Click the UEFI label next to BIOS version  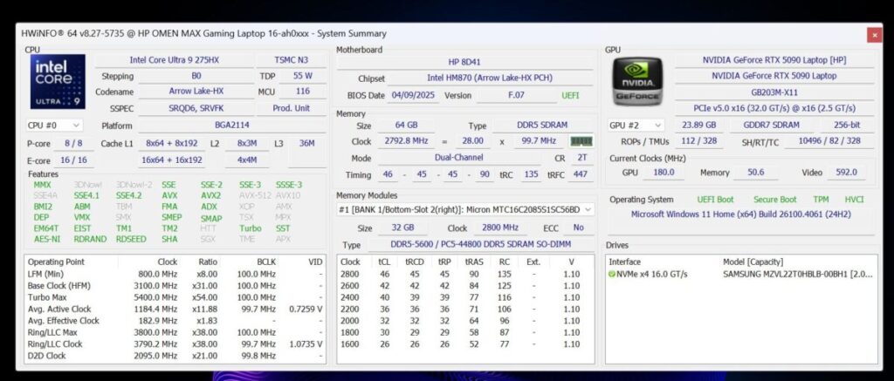(x=570, y=95)
